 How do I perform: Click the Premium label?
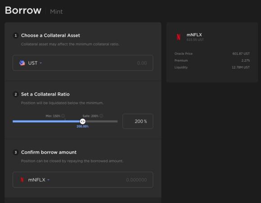(181, 60)
